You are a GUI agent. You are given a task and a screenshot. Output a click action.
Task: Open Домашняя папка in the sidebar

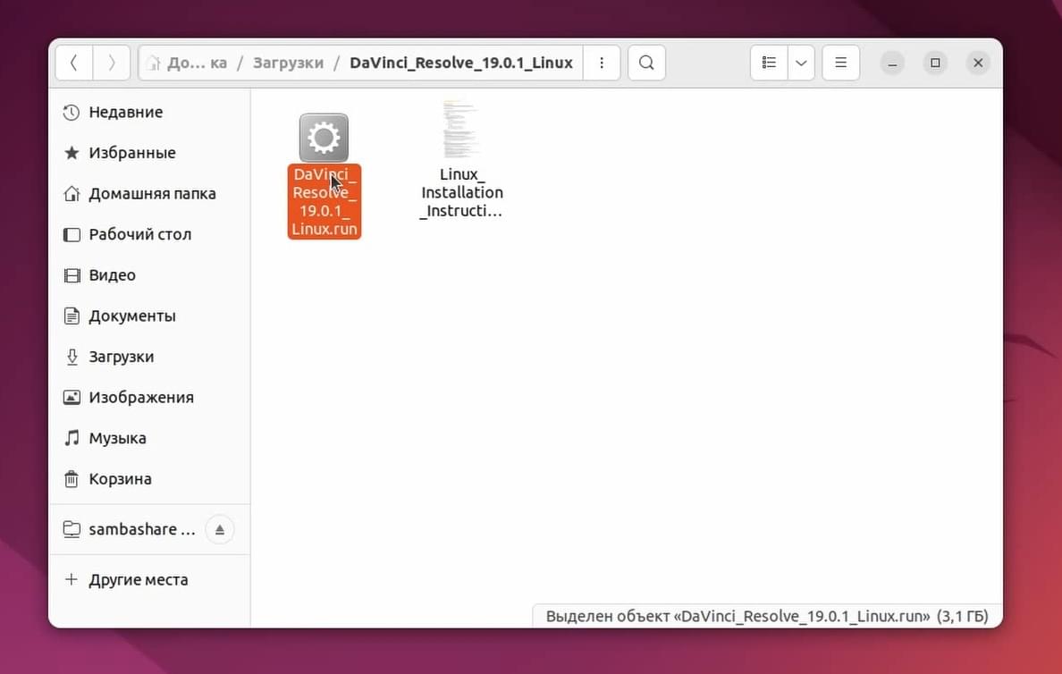(x=149, y=194)
